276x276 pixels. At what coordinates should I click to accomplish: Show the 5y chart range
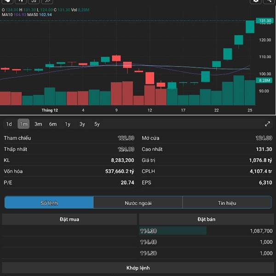(97, 124)
